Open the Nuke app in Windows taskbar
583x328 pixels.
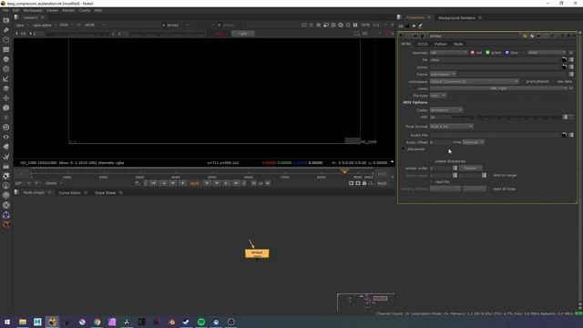pyautogui.click(x=53, y=322)
